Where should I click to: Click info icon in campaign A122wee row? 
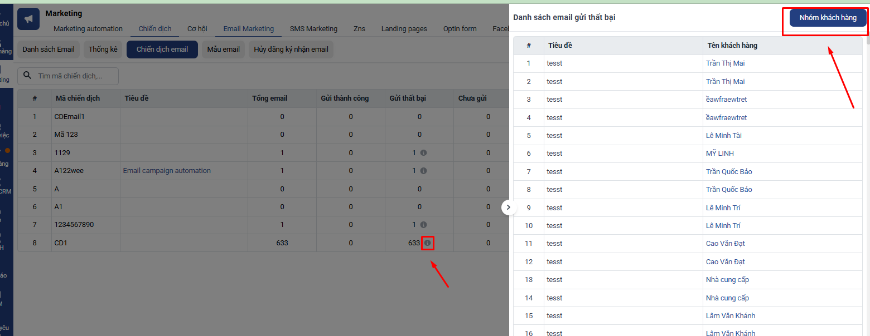423,171
